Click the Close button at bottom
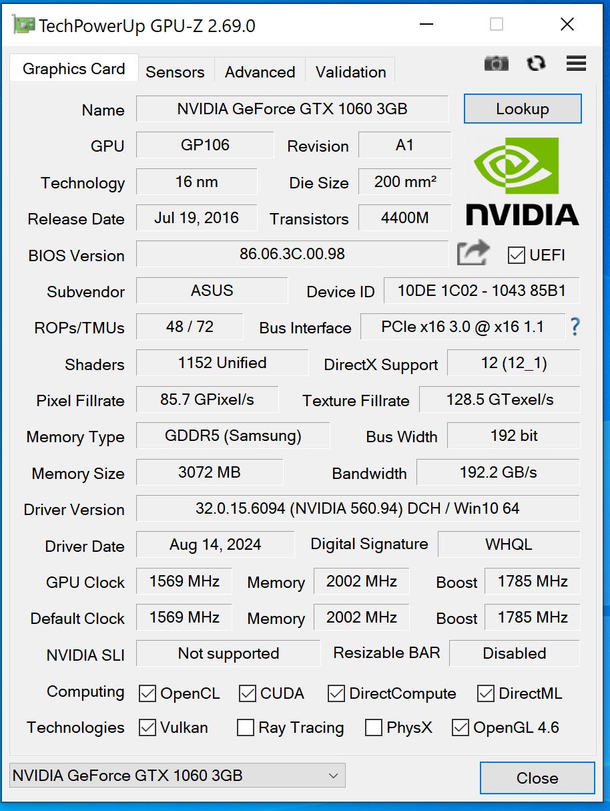This screenshot has height=811, width=610. (x=537, y=778)
